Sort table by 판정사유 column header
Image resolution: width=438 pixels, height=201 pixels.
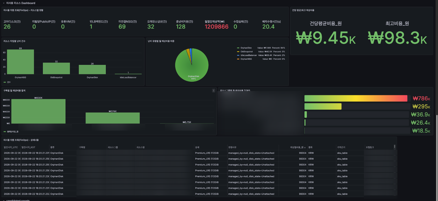232,147
